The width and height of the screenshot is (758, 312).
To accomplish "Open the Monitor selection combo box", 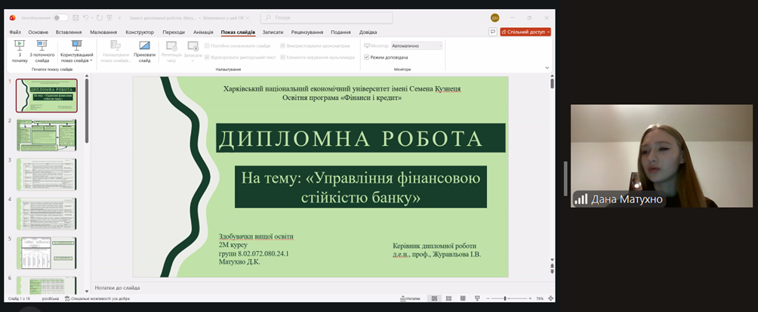I will [x=416, y=45].
